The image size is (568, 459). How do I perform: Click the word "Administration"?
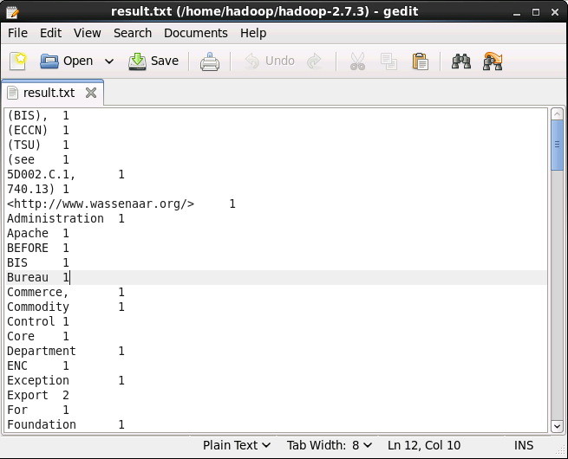(55, 219)
